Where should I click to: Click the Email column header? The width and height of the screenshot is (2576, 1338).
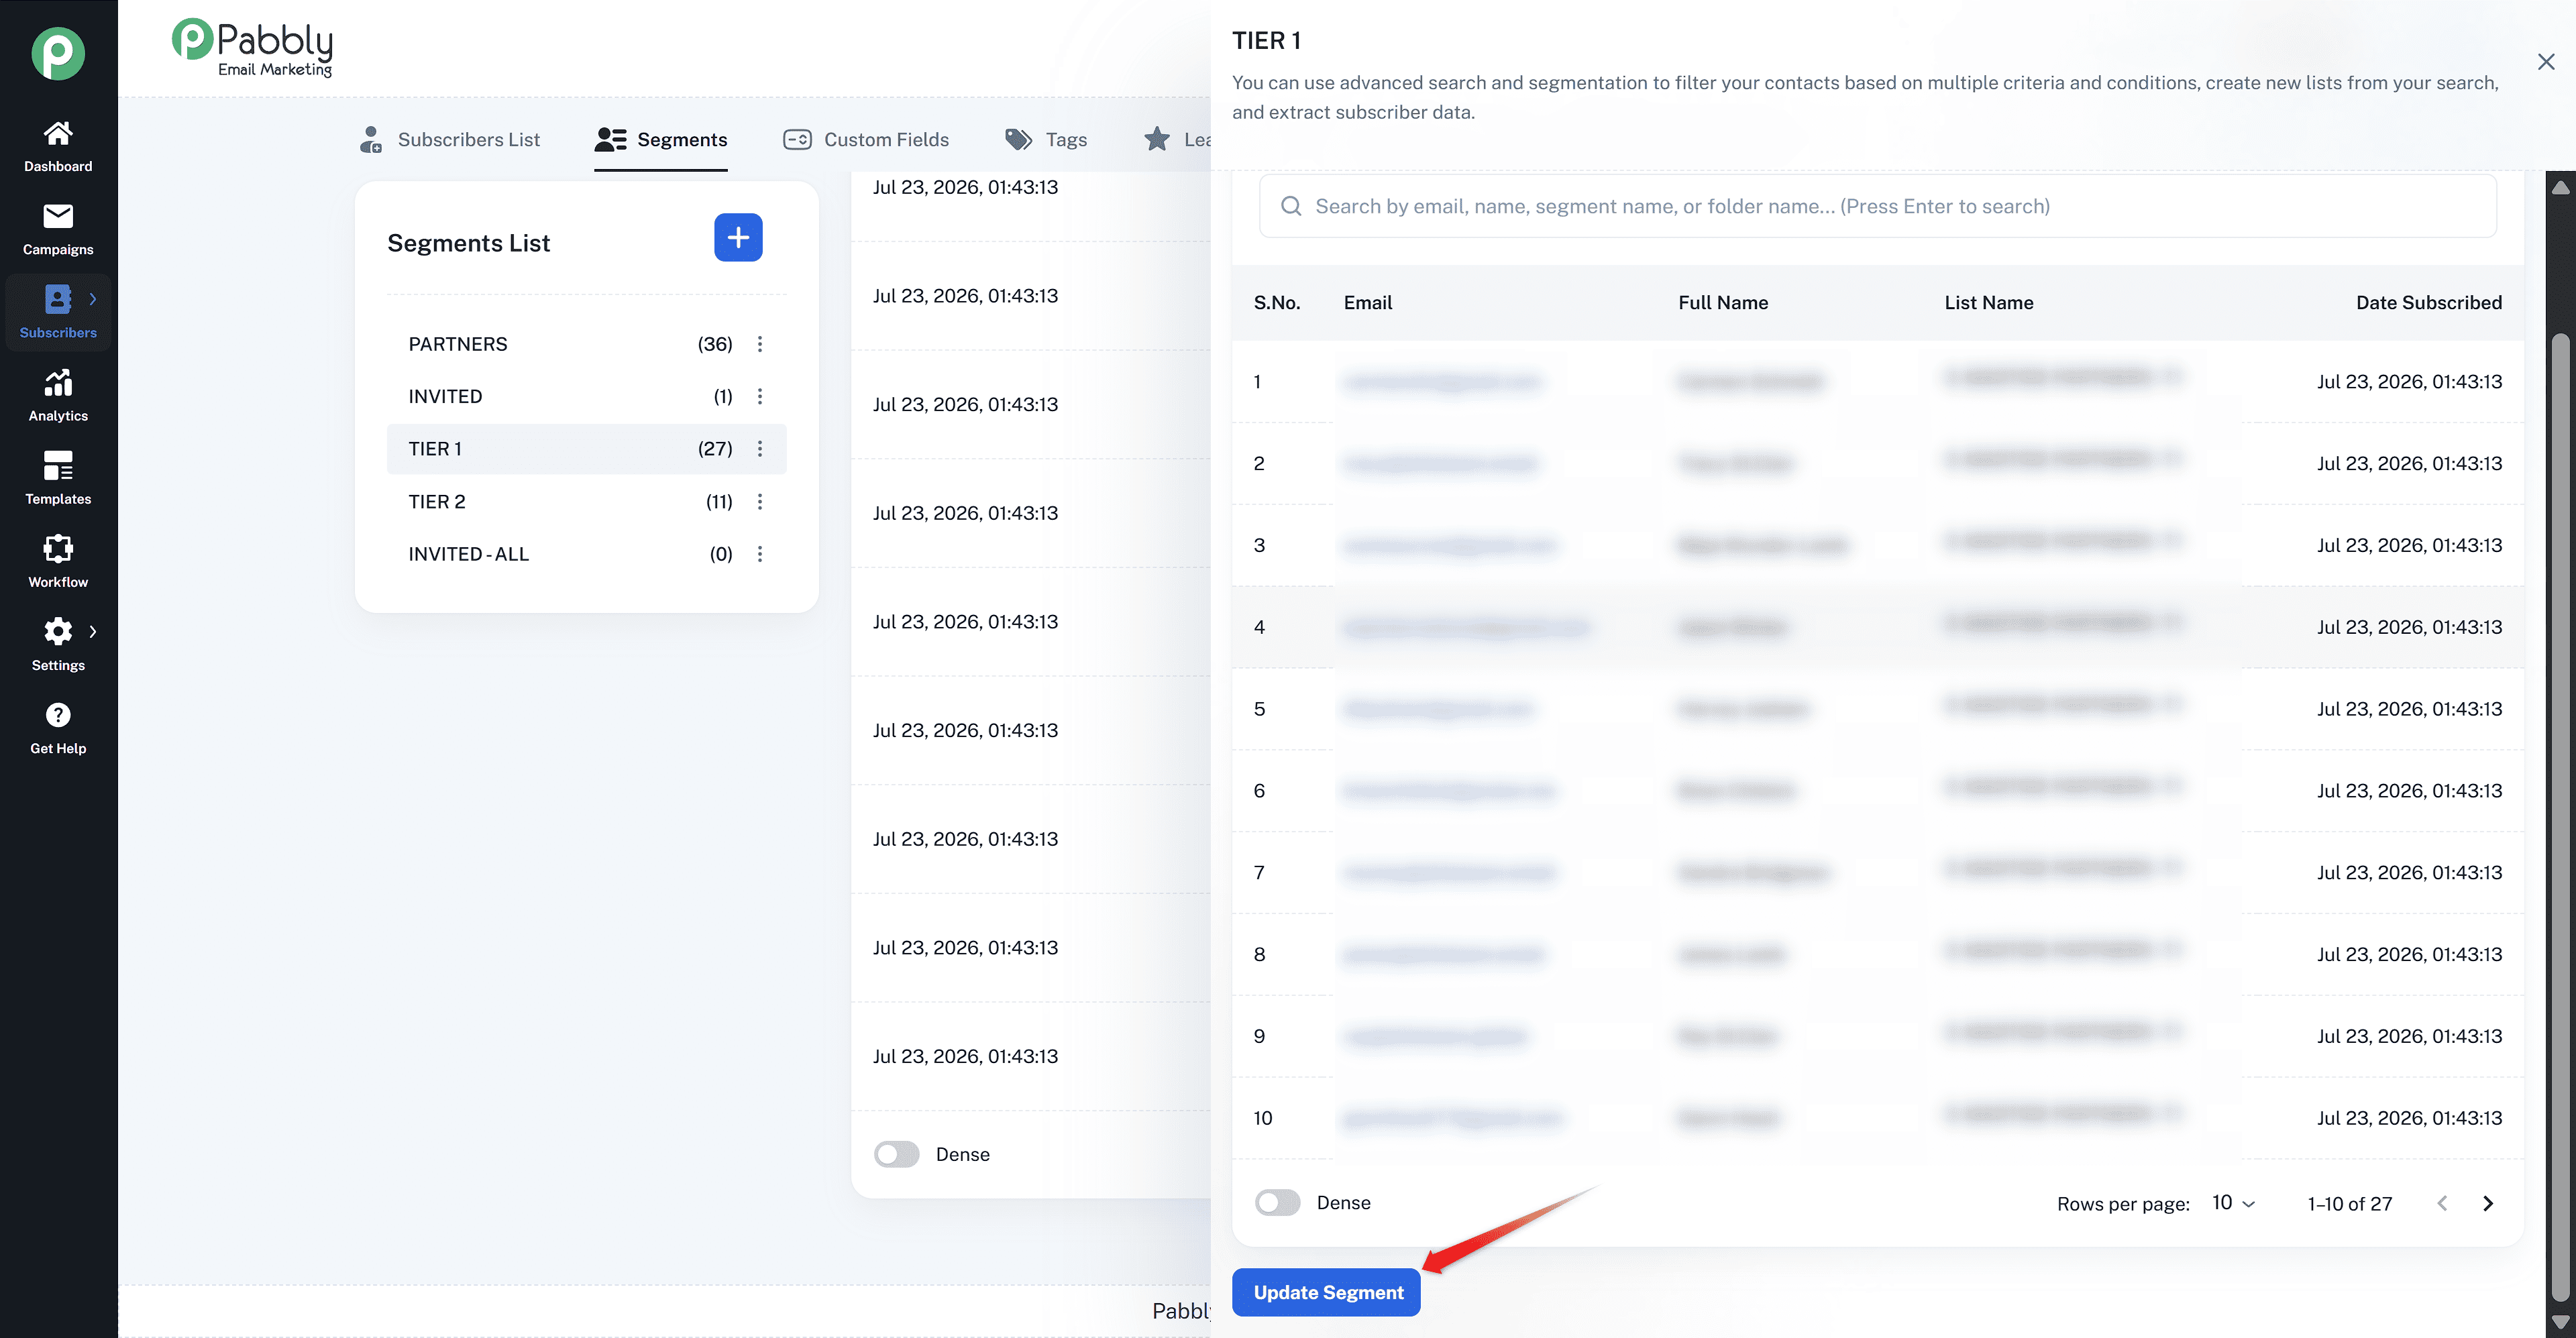point(1368,302)
